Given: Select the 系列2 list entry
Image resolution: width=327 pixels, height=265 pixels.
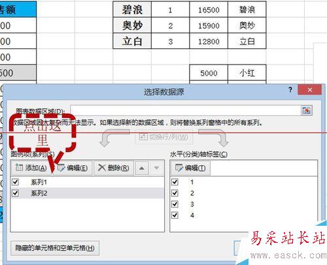Looking at the screenshot, I should point(88,193).
